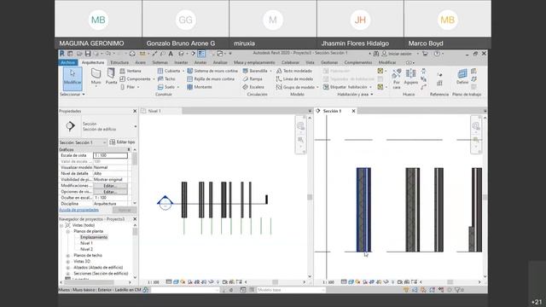Close the Sección 1 view tab
The image size is (546, 307).
353,111
